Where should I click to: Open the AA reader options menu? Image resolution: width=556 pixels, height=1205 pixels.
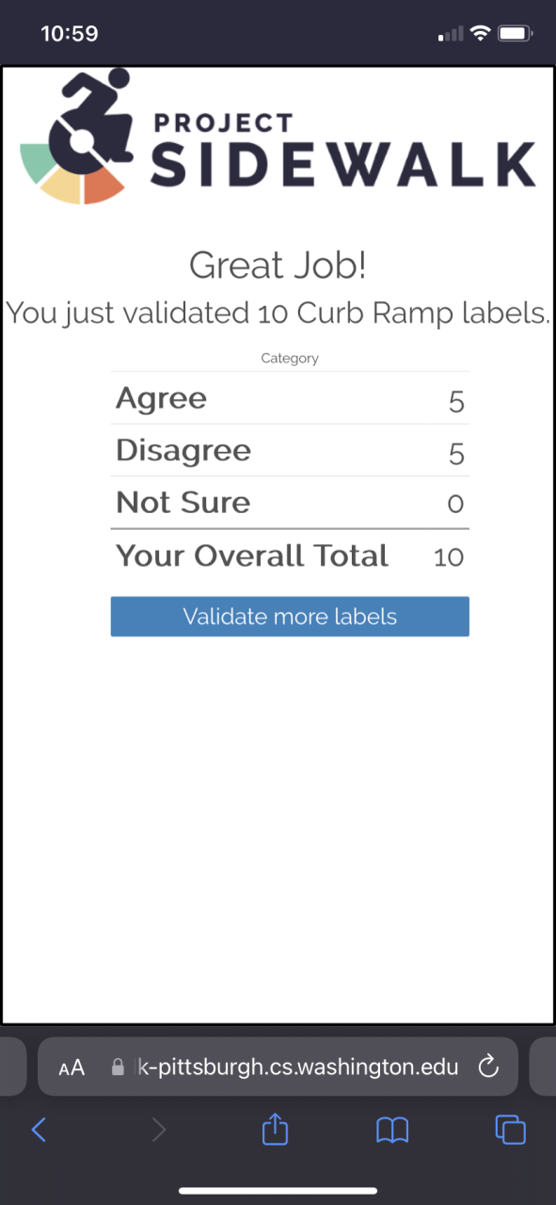[x=71, y=1068]
